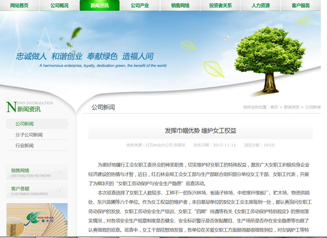
Task: Click the Dew River logo image
Action: point(37,220)
